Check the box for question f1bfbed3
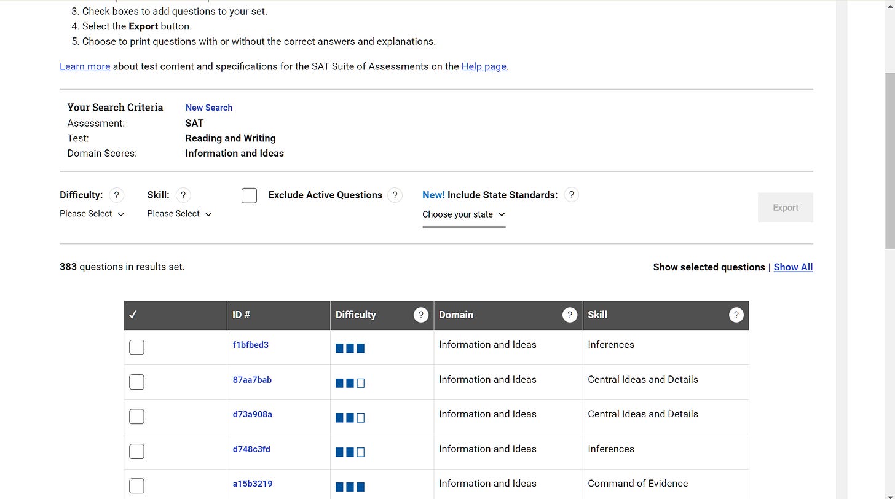Screen dimensions: 895x499 coord(136,347)
